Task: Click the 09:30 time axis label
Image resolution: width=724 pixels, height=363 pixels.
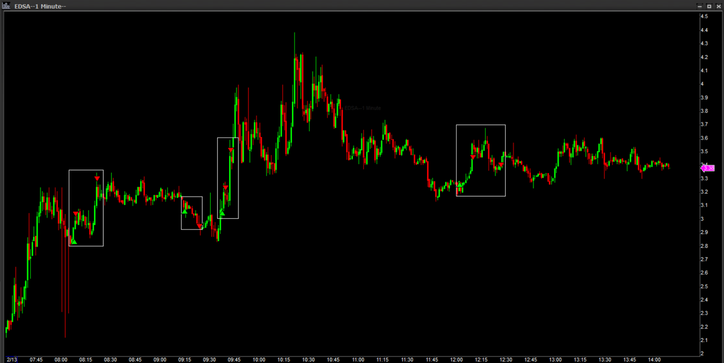Action: click(209, 359)
